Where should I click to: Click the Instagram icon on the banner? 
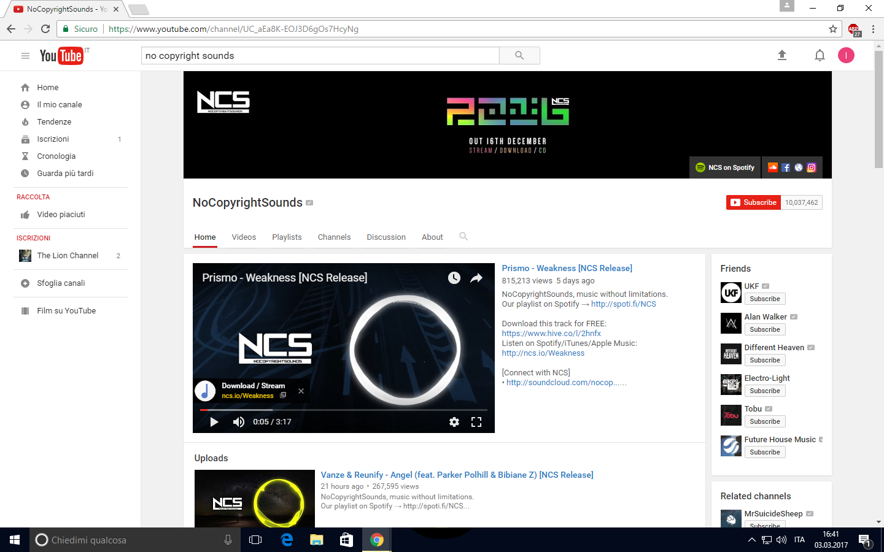coord(812,167)
